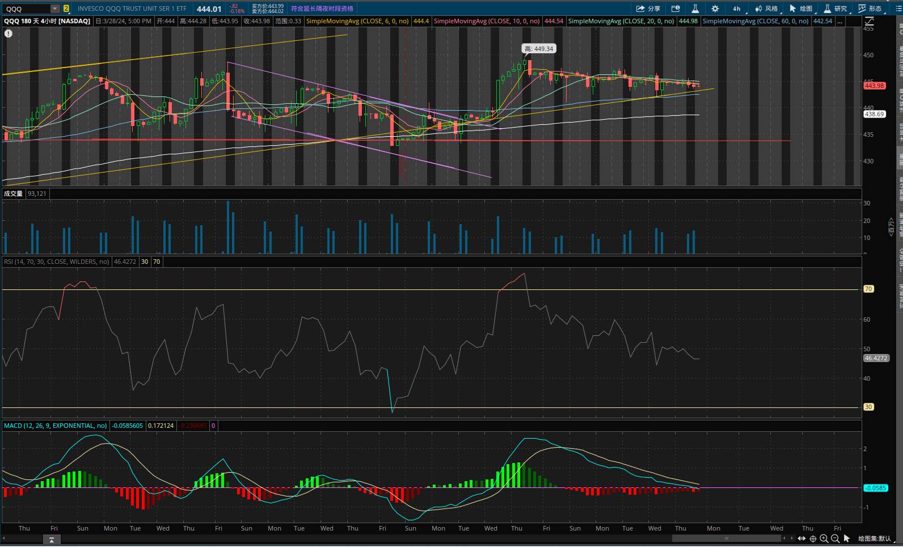Click the 444.98 SMA 20 value
This screenshot has width=903, height=547.
tap(688, 21)
